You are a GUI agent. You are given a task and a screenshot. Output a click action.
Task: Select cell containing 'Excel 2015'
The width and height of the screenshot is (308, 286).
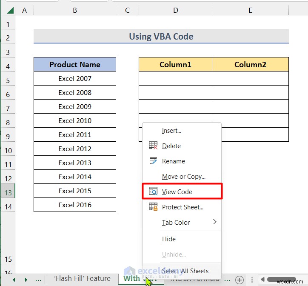click(x=75, y=191)
